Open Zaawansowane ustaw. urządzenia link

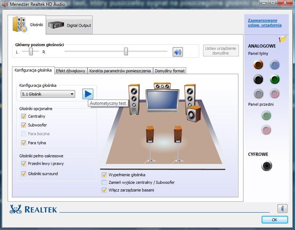coord(265,23)
